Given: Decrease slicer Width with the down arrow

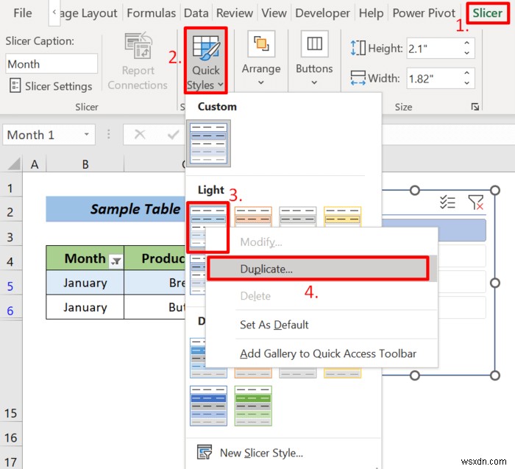Looking at the screenshot, I should coord(466,82).
